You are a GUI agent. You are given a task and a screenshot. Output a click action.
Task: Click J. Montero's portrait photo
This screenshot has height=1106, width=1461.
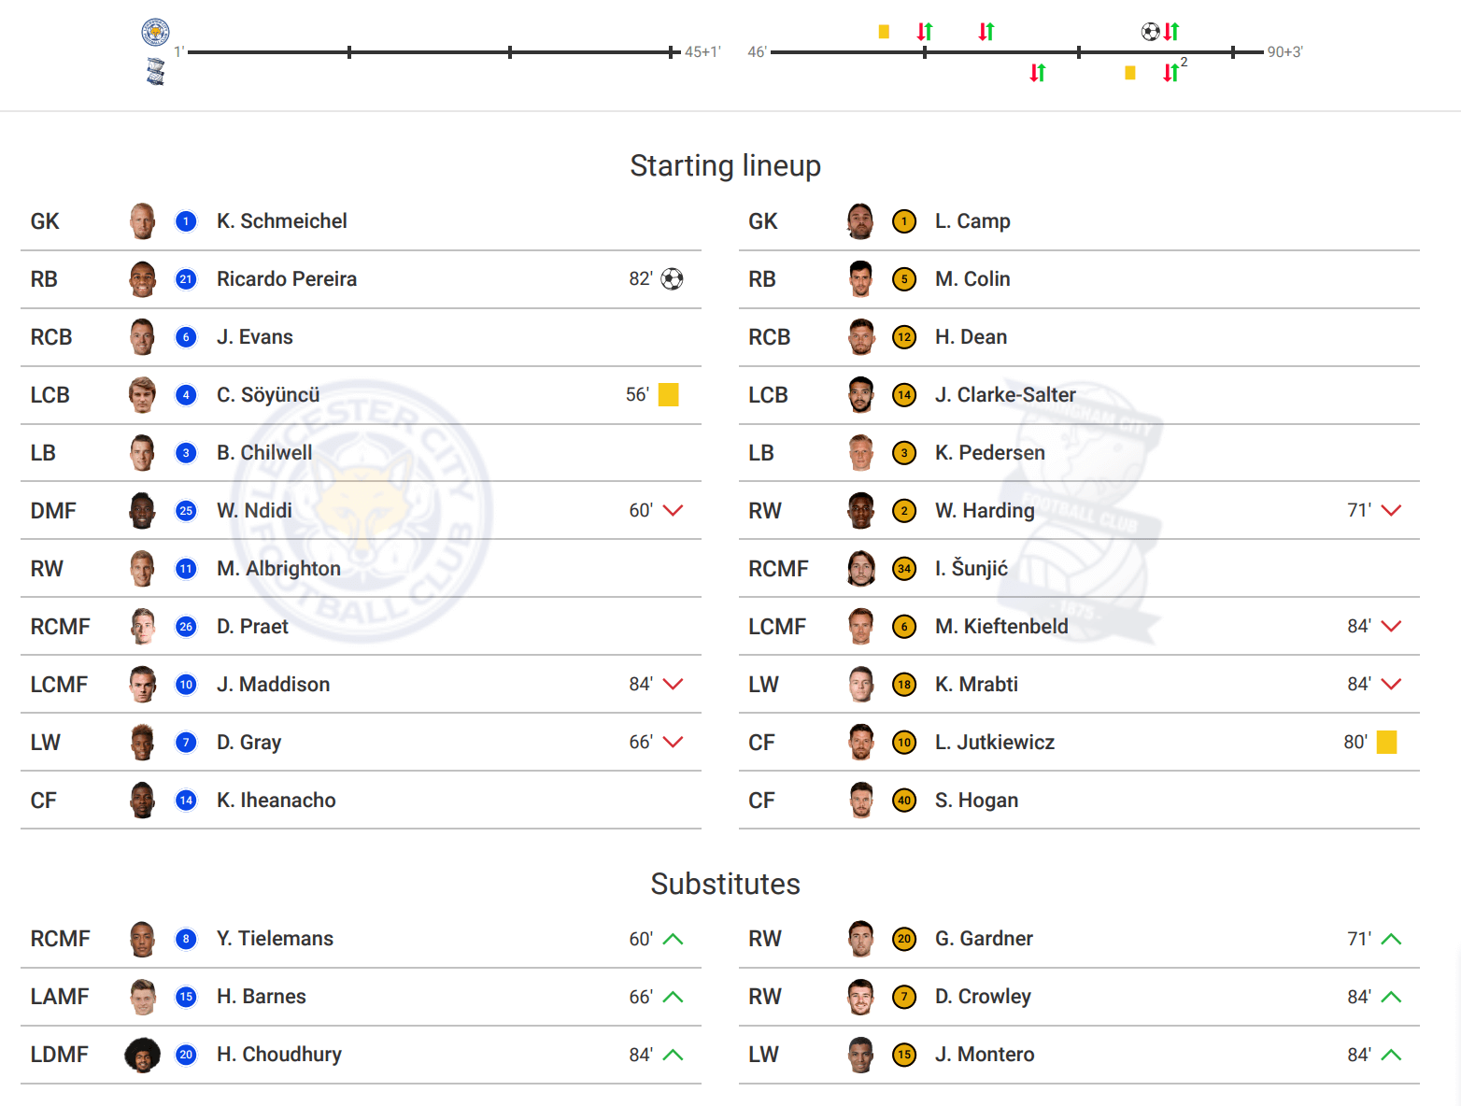pyautogui.click(x=860, y=1055)
